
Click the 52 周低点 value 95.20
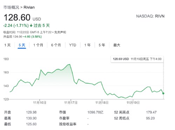pyautogui.click(x=150, y=118)
